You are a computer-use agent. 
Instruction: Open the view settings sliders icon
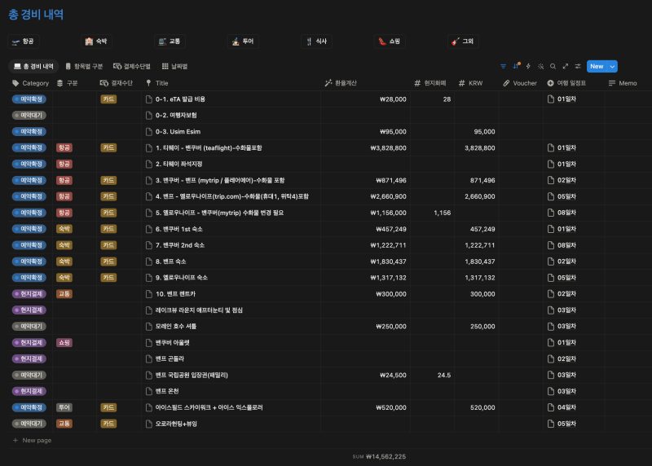coord(578,67)
